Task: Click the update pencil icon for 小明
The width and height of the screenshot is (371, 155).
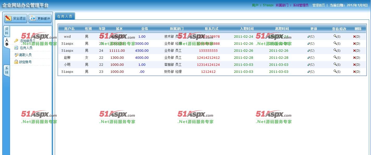Action: point(309,65)
